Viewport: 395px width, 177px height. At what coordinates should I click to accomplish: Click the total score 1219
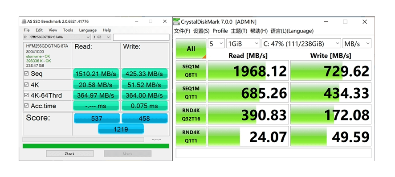pos(121,129)
